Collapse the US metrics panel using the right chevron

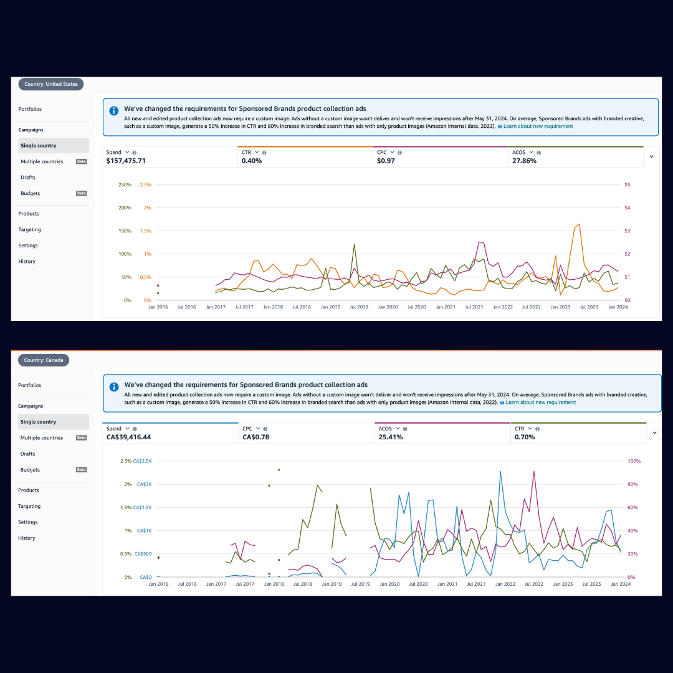(x=652, y=156)
